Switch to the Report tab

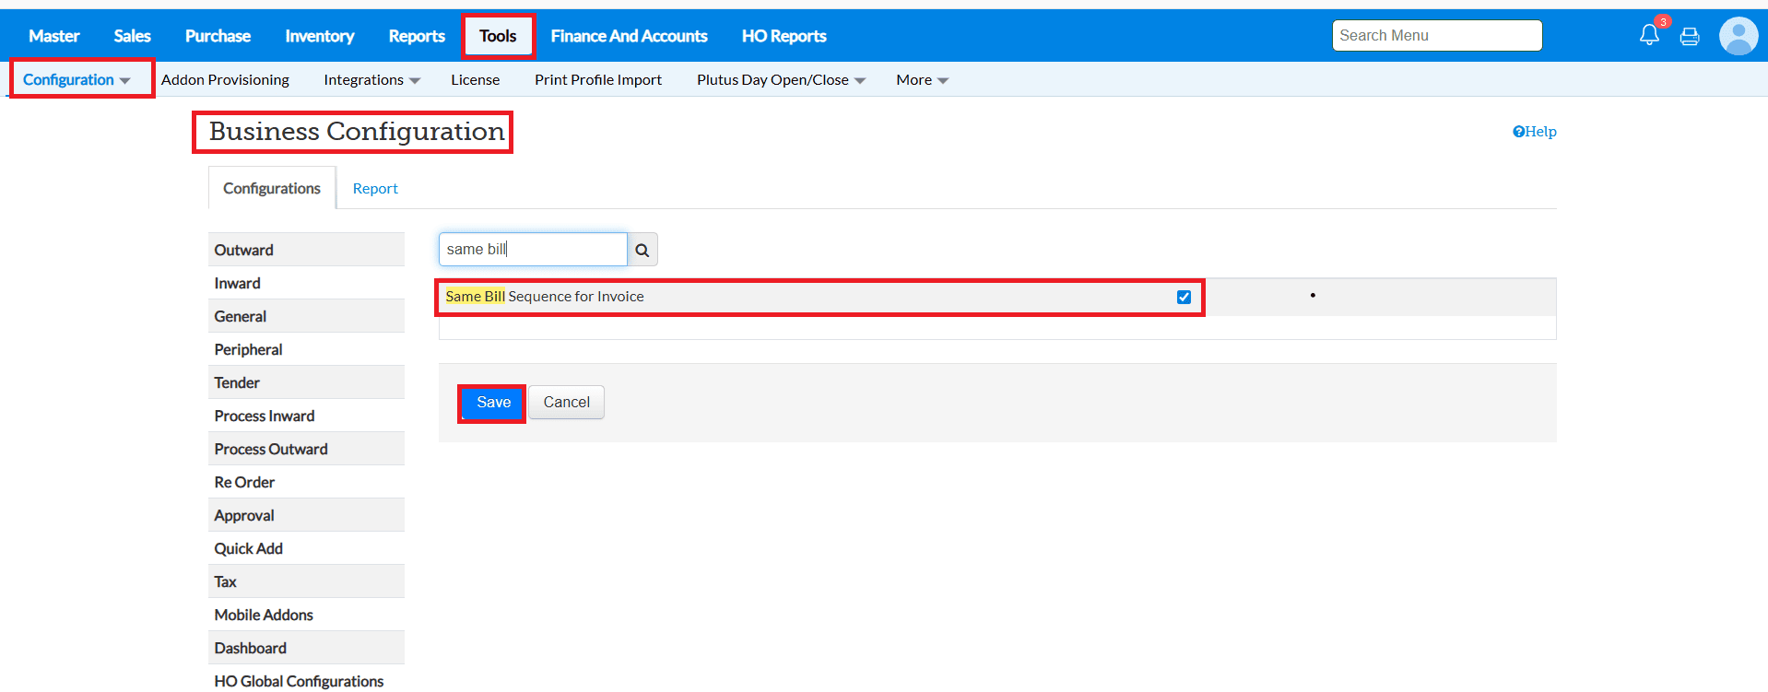pyautogui.click(x=375, y=188)
